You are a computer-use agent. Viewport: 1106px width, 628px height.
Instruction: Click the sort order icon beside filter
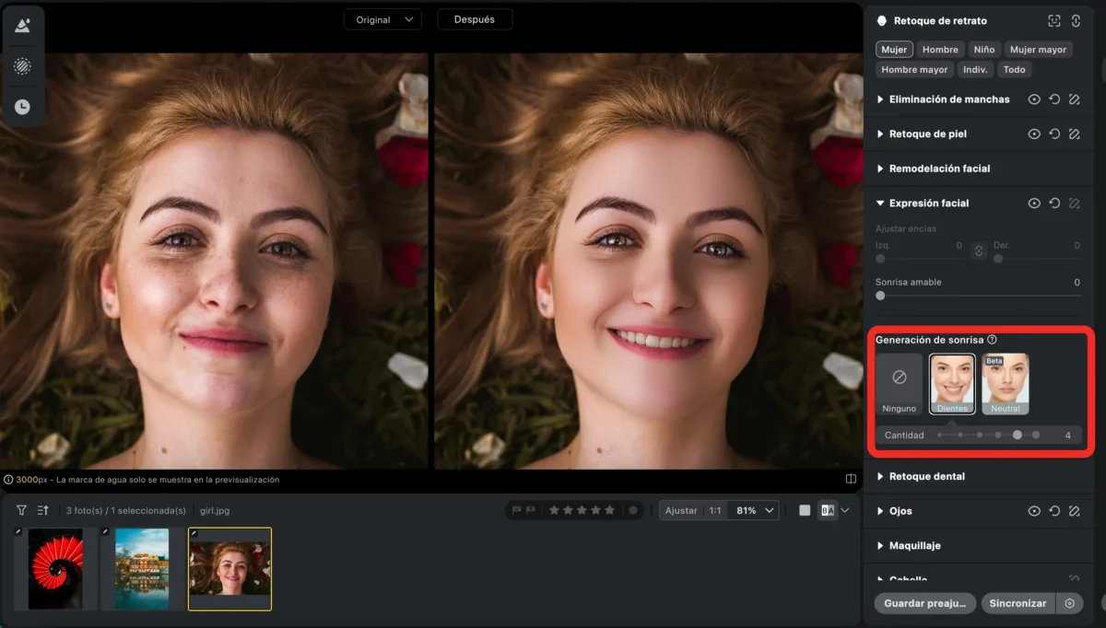42,509
